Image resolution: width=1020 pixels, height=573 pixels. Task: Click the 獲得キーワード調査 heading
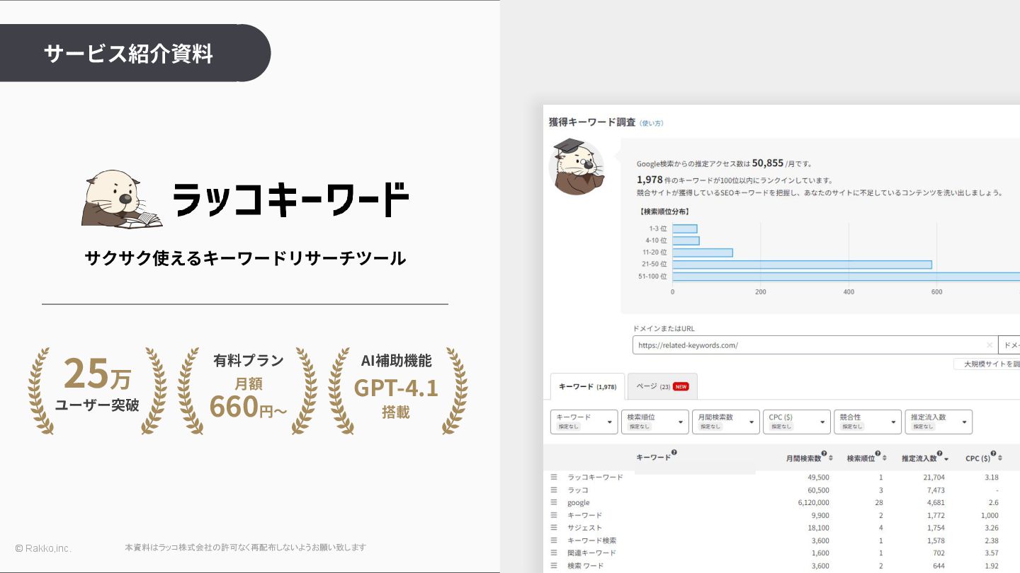[592, 122]
